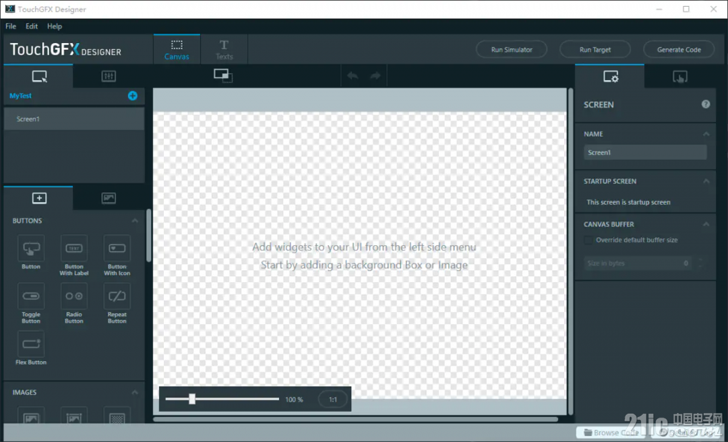Maximize the TouchGFX Designer window
Image resolution: width=728 pixels, height=442 pixels.
(686, 9)
